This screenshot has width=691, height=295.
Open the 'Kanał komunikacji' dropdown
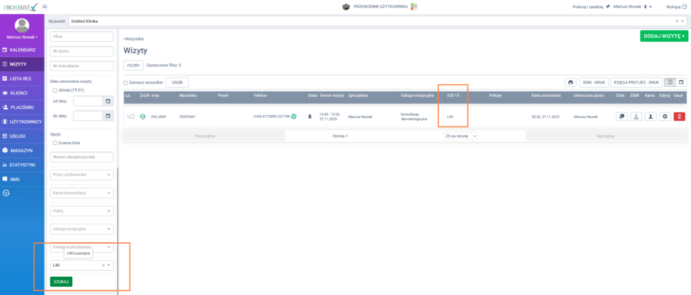[82, 193]
